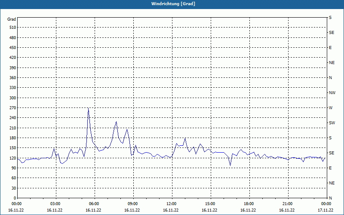344x215 pixels.
Task: Click the SW compass label on right axis
Action: [332, 123]
